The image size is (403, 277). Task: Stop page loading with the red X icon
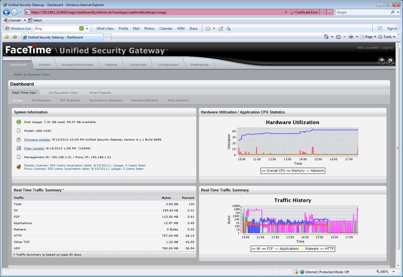pyautogui.click(x=330, y=12)
